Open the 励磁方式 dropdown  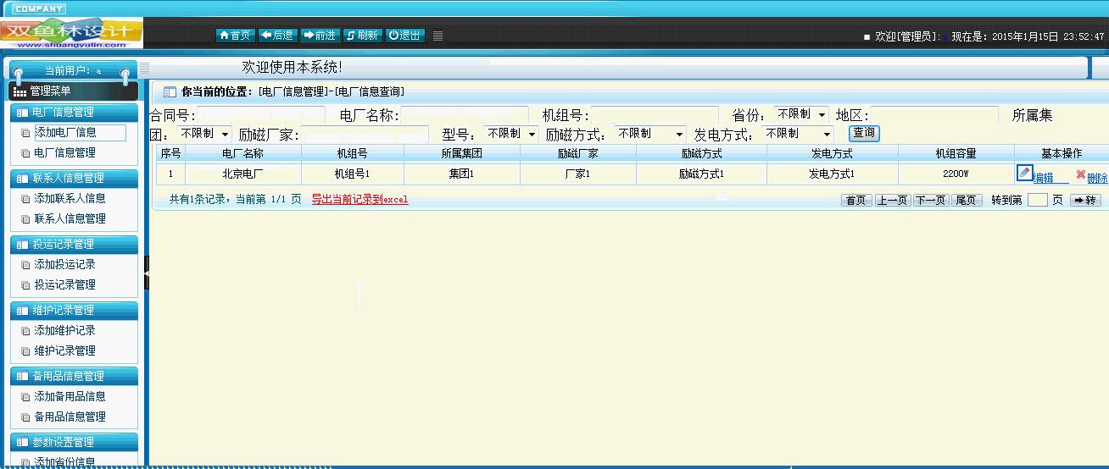tap(650, 134)
